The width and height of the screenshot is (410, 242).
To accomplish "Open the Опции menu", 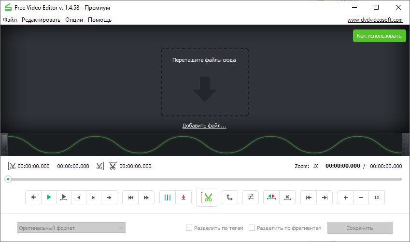I will 74,20.
